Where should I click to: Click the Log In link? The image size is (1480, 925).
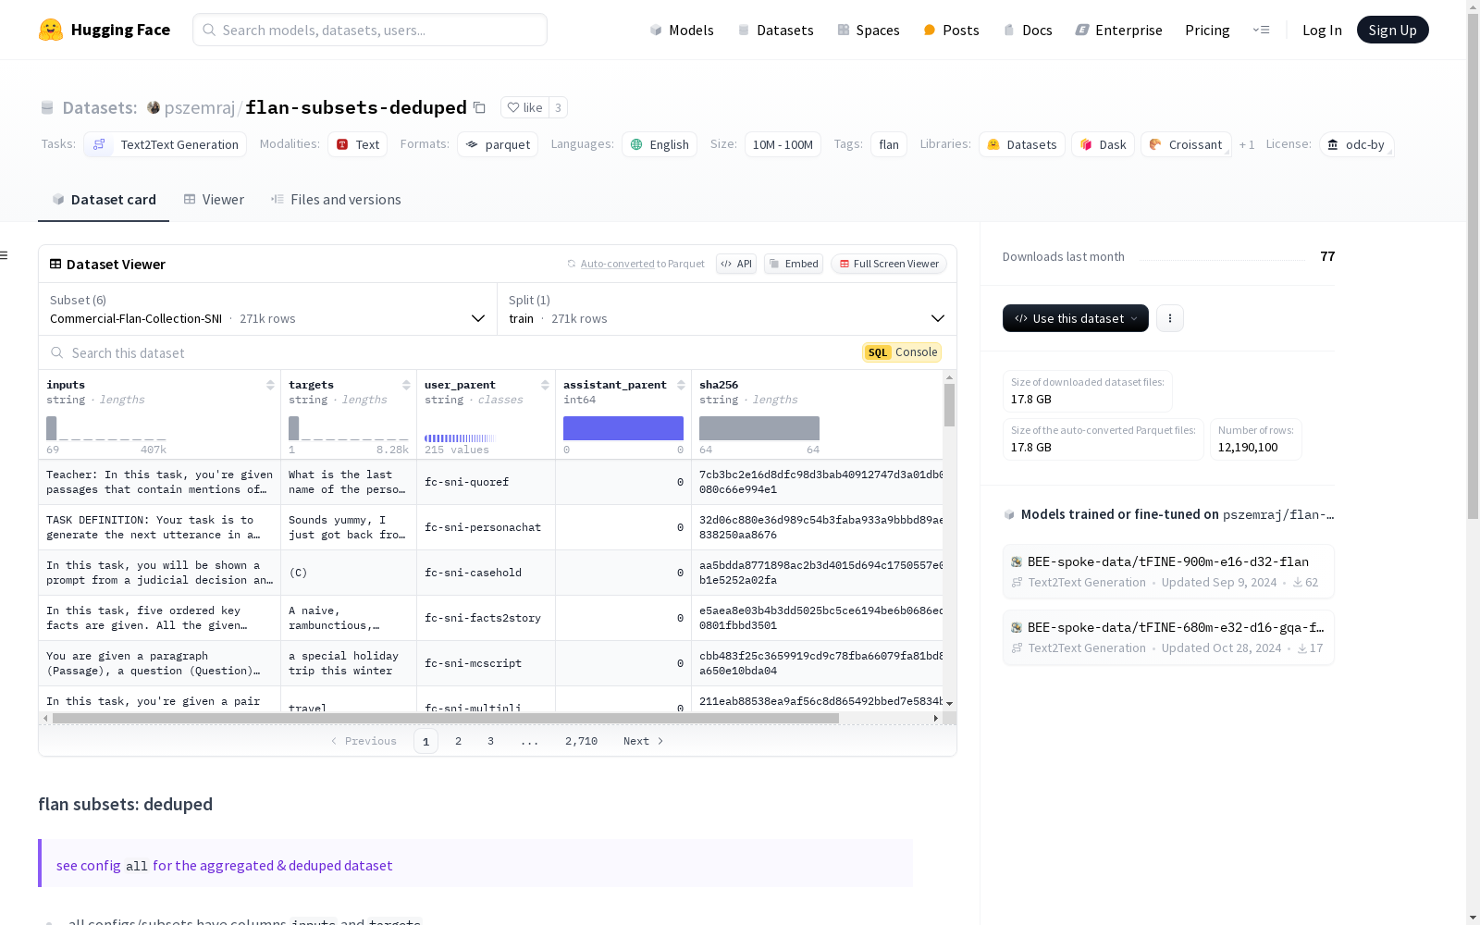(x=1322, y=30)
